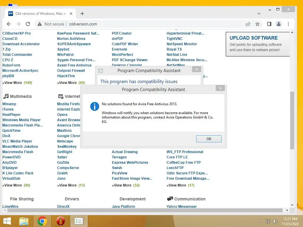
Task: Open the K Lite Codec Pack link
Action: 18,173
